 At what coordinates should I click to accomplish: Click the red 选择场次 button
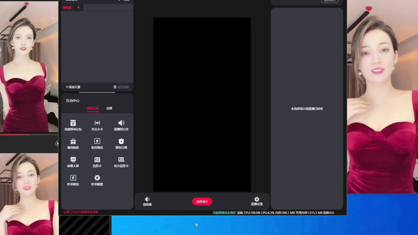tap(202, 201)
